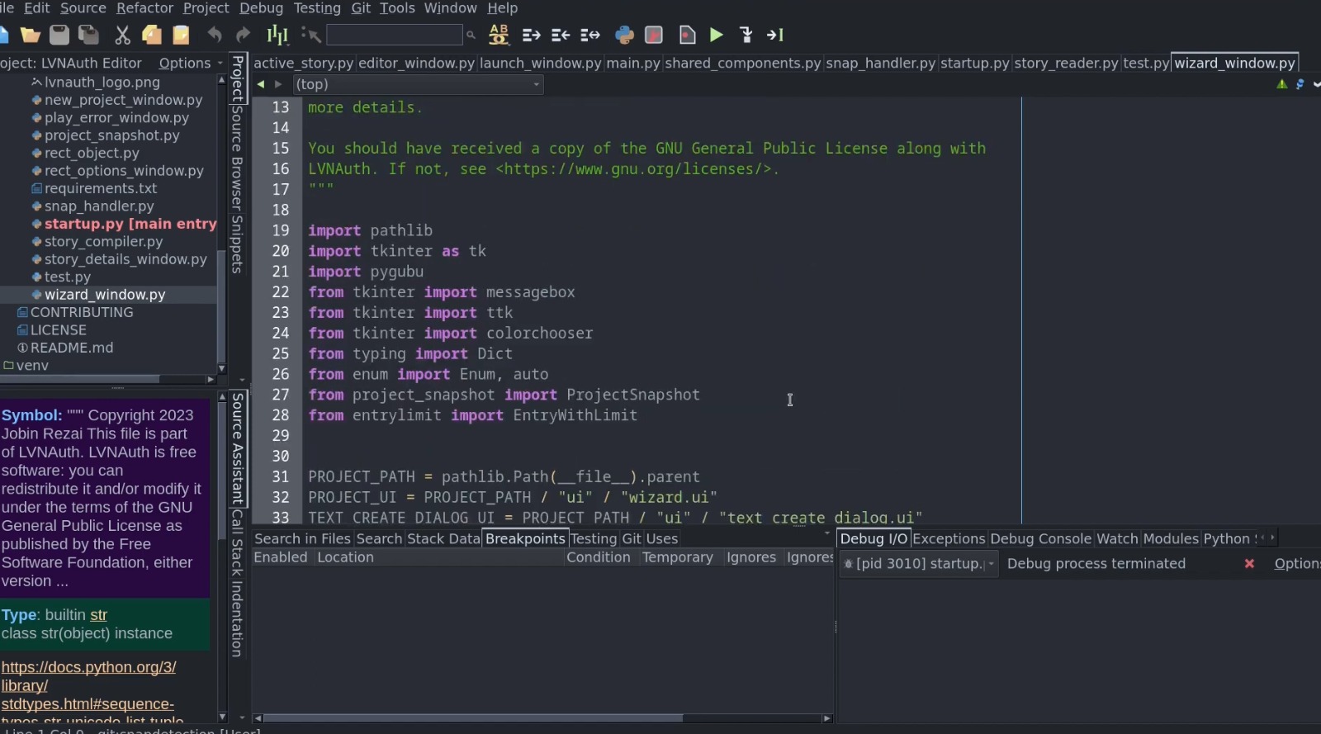1321x734 pixels.
Task: Open the Debug I/O Options menu
Action: [1297, 564]
